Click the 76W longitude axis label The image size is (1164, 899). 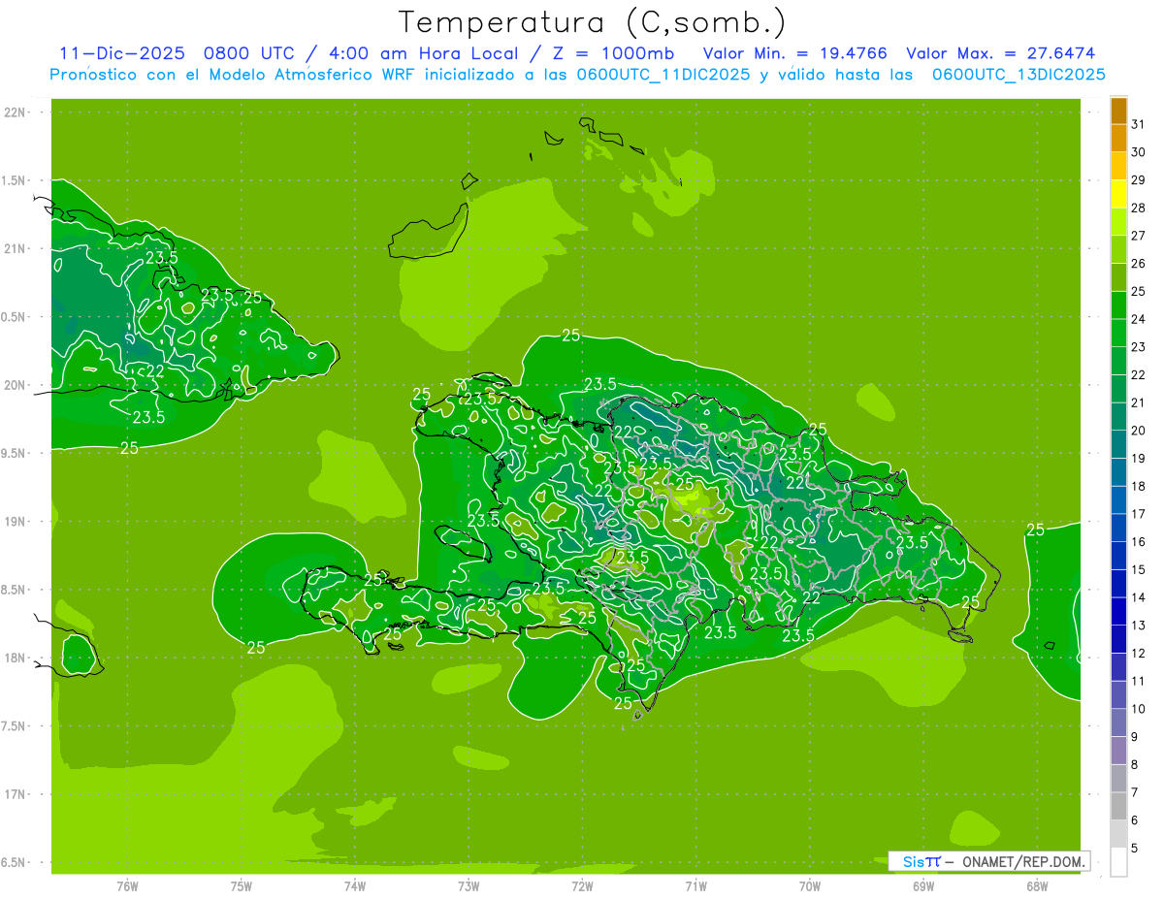(x=127, y=885)
